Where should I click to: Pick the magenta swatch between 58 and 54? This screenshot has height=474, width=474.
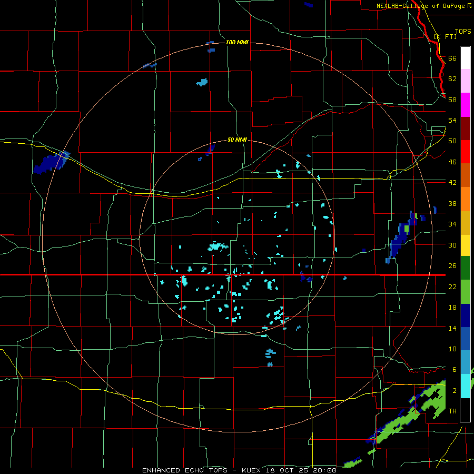[465, 105]
